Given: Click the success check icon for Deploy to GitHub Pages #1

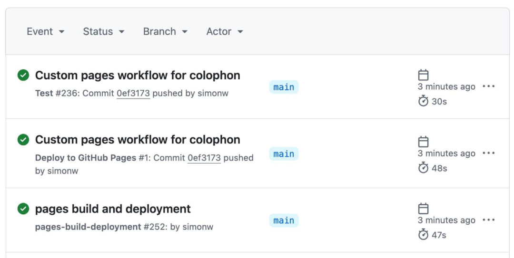Looking at the screenshot, I should pos(23,140).
